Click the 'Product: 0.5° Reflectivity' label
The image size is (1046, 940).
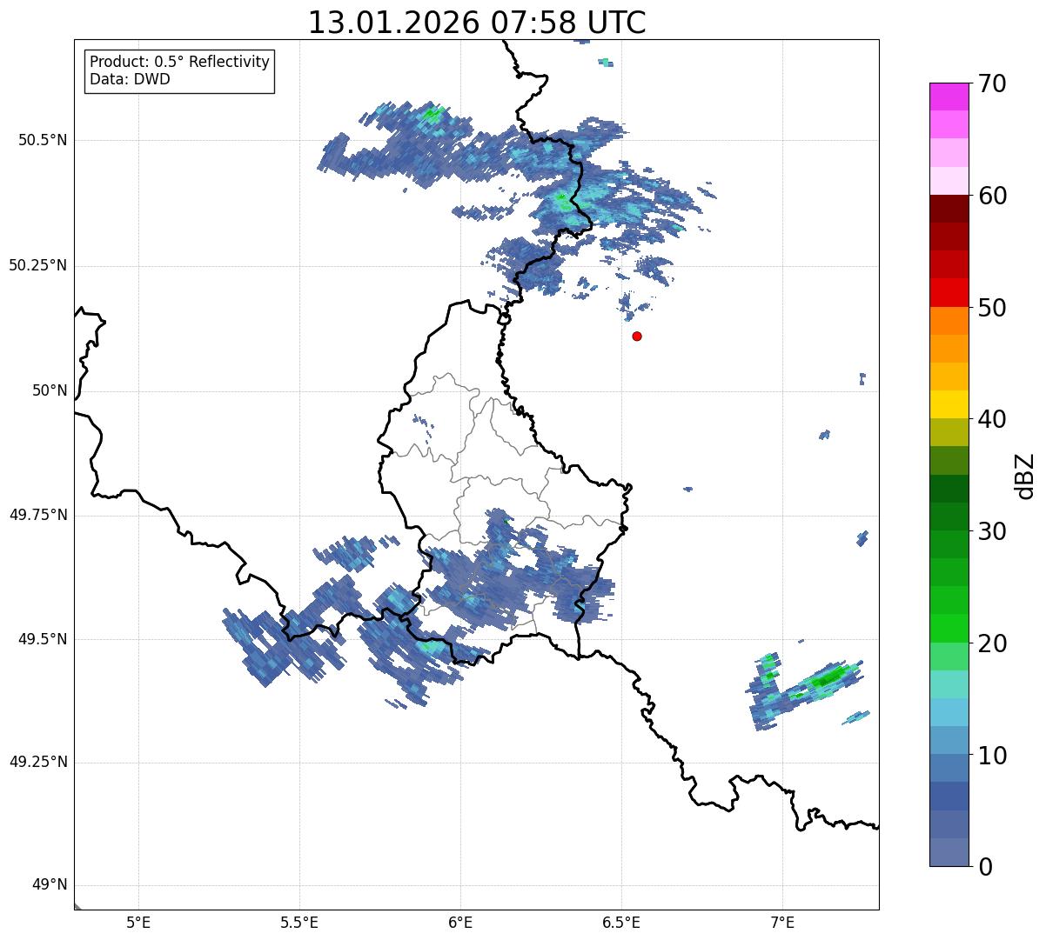pos(180,62)
